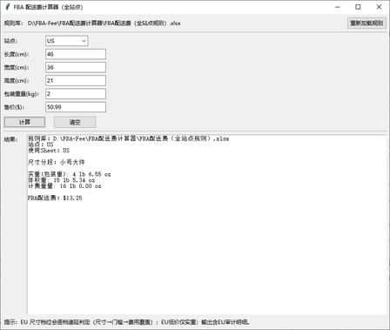Click the height (cm) field showing 21
Screen dimensions: 390x330
click(76, 80)
